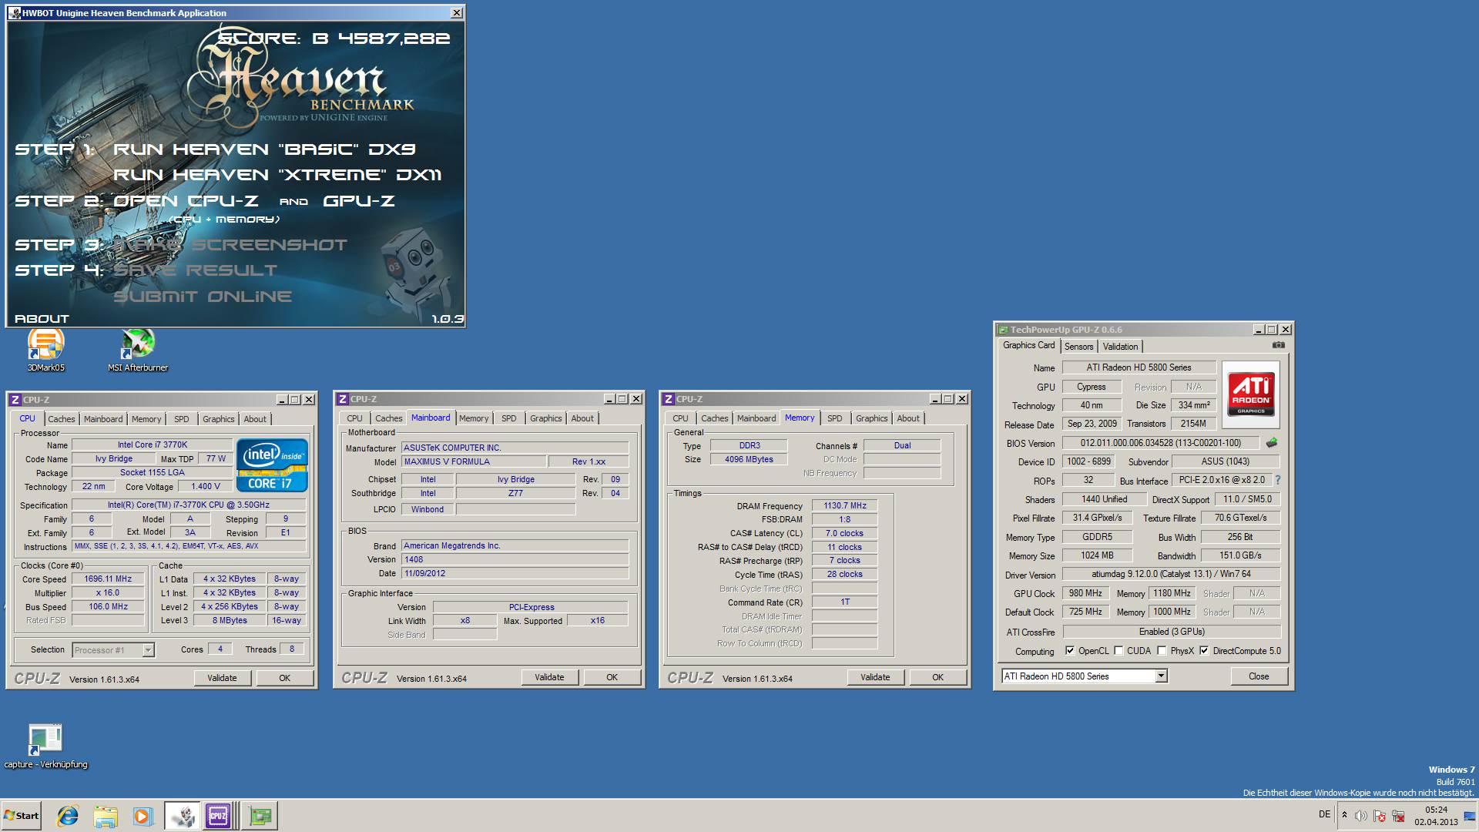This screenshot has height=832, width=1479.
Task: Click Submit Online in Heaven app
Action: [x=203, y=297]
